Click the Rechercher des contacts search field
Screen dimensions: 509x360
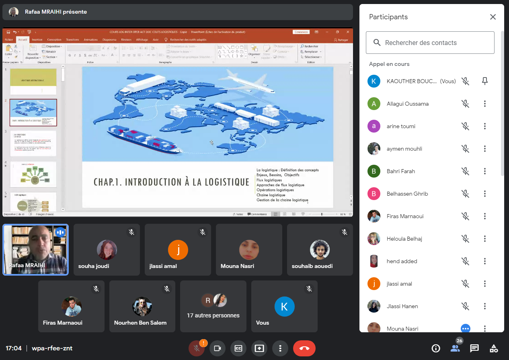(430, 43)
